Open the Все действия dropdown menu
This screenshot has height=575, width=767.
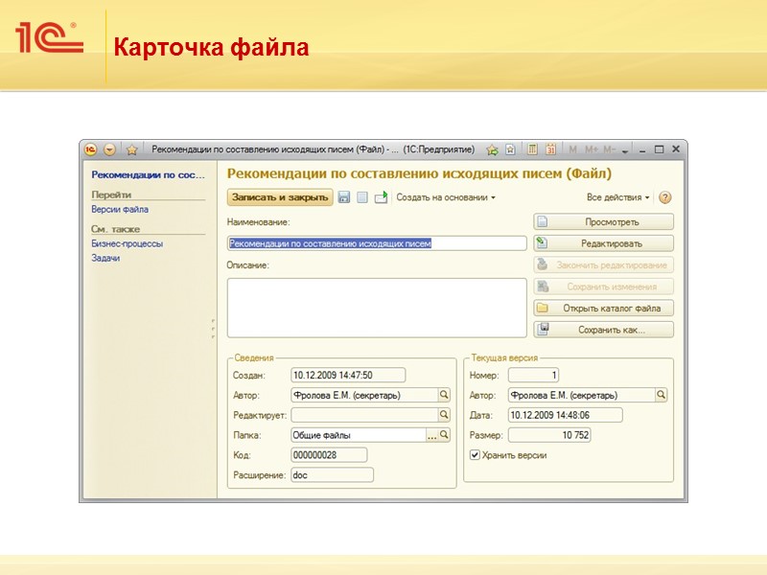click(x=617, y=197)
